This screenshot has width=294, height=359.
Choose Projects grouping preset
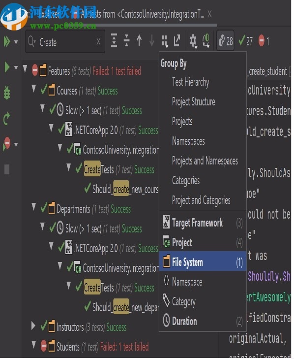coord(182,122)
